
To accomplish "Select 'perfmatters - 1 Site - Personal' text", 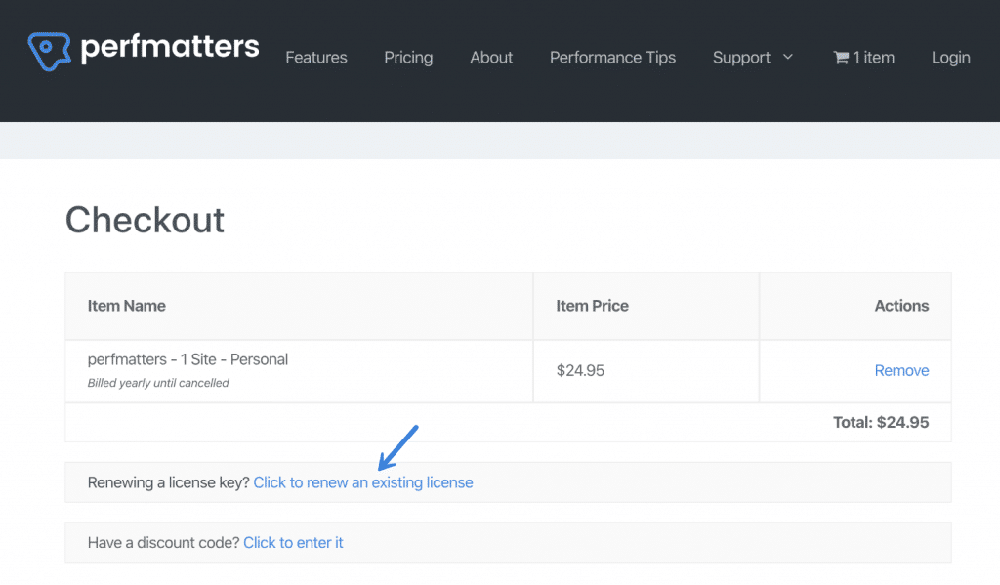I will click(187, 359).
